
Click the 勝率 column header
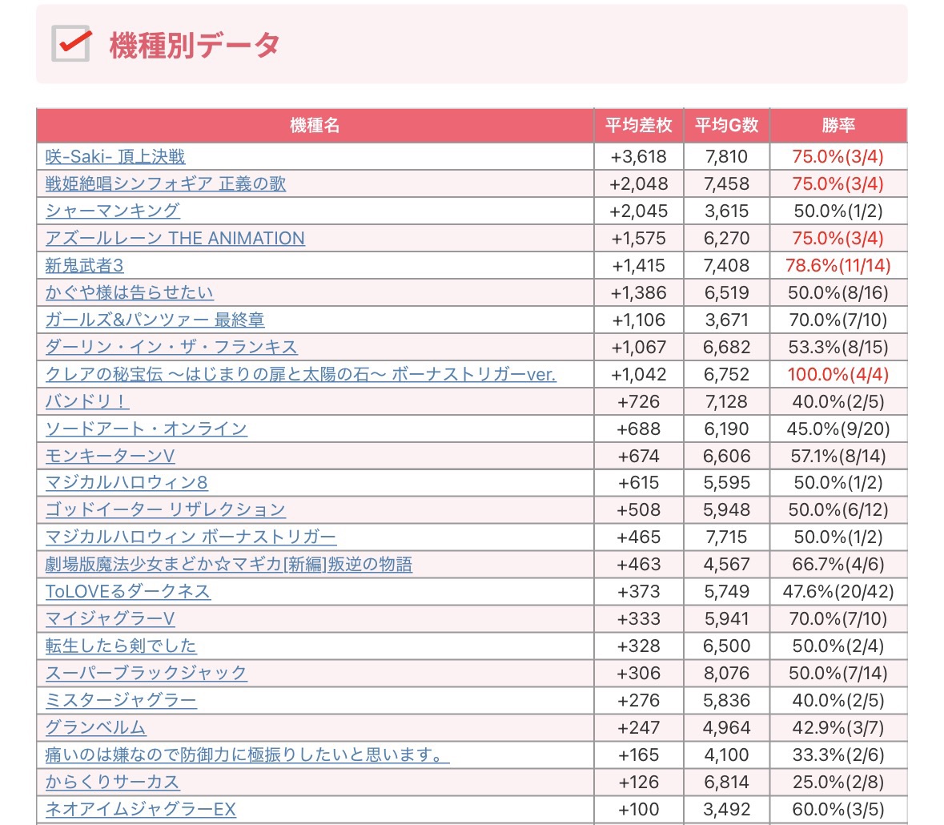point(838,125)
